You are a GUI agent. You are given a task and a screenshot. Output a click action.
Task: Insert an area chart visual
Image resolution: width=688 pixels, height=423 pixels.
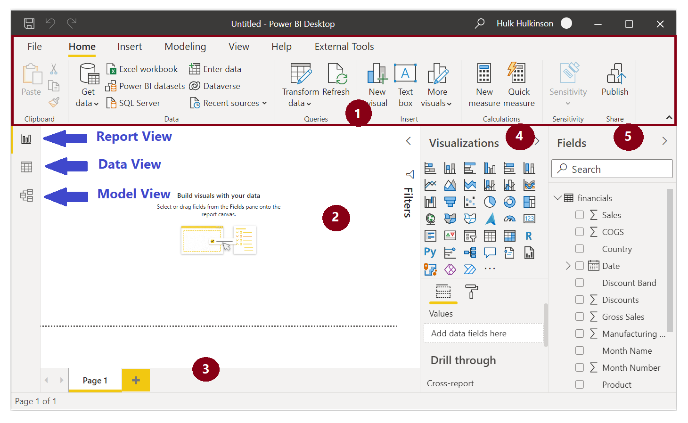[450, 185]
